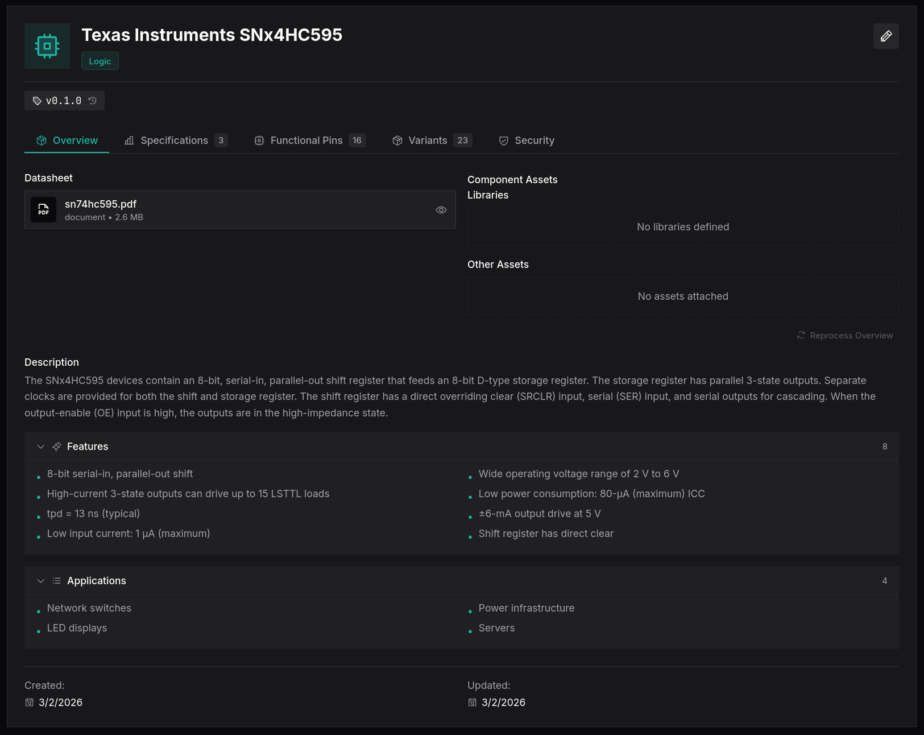Click the version history clock icon
The height and width of the screenshot is (735, 924).
(x=93, y=101)
